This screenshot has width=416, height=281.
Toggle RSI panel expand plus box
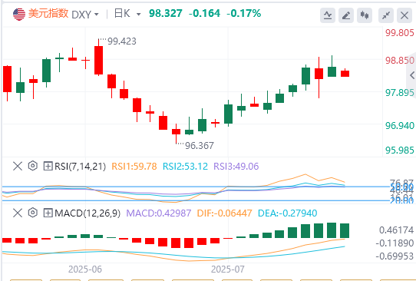pyautogui.click(x=48, y=167)
